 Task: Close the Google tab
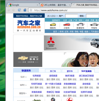point(38,5)
